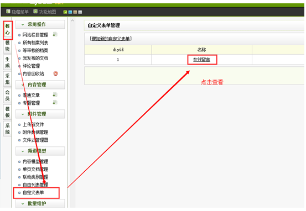The image size is (306, 211).
Task: Click 增加新的自定义表单 link
Action: tap(111, 39)
